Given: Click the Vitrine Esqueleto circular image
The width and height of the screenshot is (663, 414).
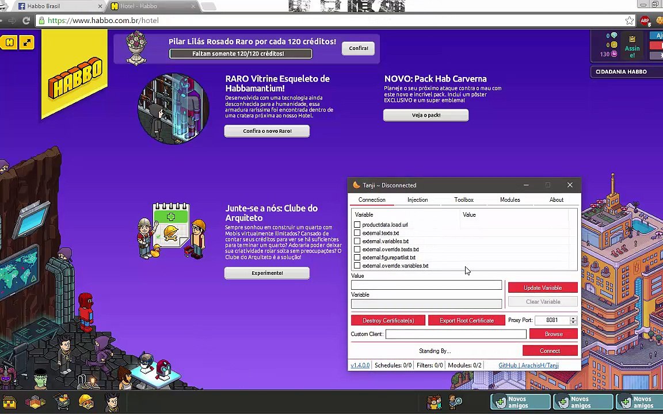Looking at the screenshot, I should click(x=173, y=109).
